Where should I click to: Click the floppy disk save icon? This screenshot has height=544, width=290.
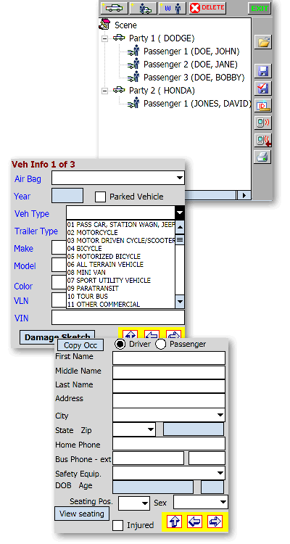point(263,71)
